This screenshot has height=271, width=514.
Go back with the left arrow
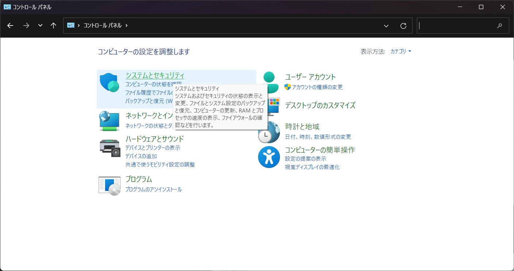click(x=10, y=26)
